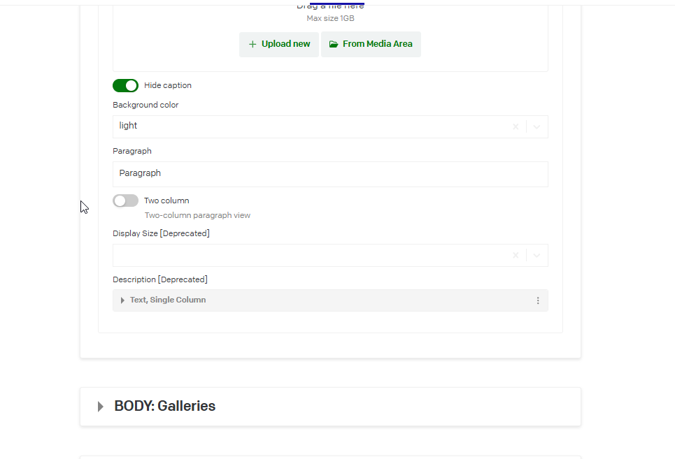Click into the Paragraph text field
Image resolution: width=675 pixels, height=459 pixels.
pos(330,174)
